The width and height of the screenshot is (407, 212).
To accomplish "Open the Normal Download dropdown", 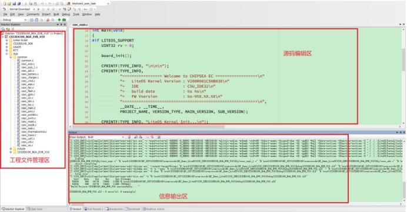I will pos(22,9).
